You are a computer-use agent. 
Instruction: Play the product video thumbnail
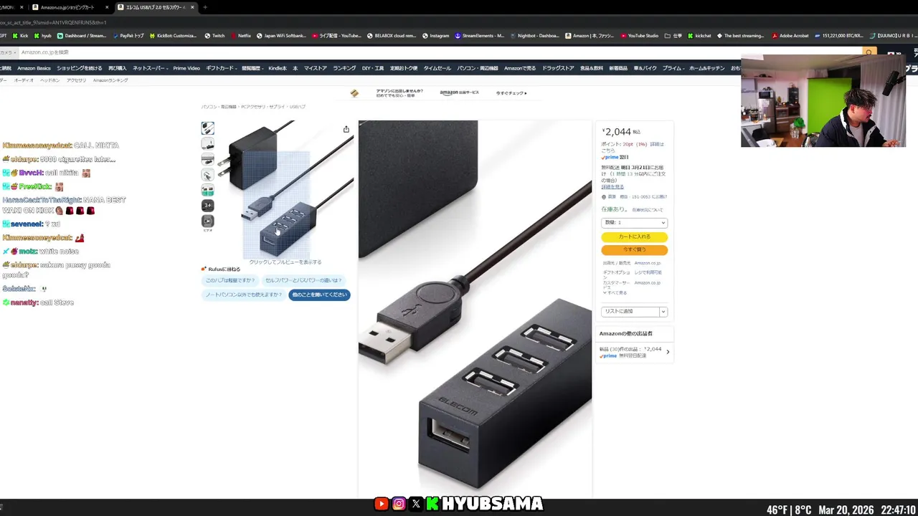207,221
